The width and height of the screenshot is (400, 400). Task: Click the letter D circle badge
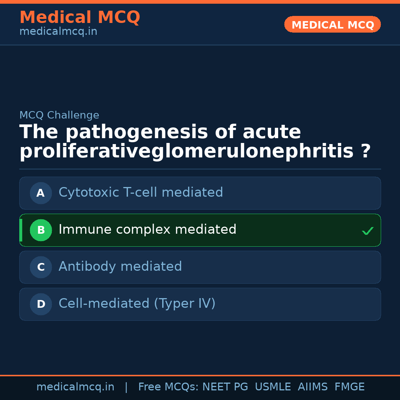41,304
